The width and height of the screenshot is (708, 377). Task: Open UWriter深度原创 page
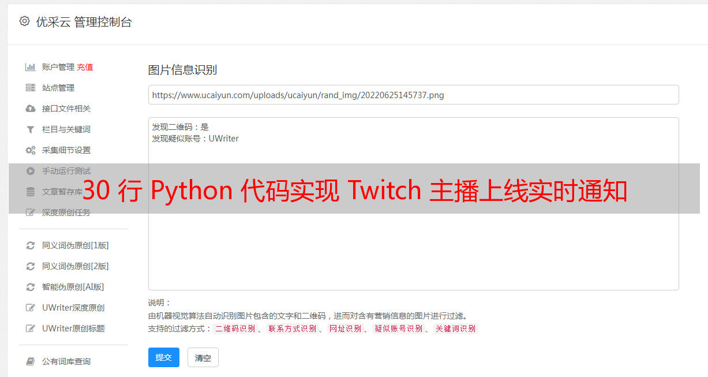pyautogui.click(x=73, y=308)
